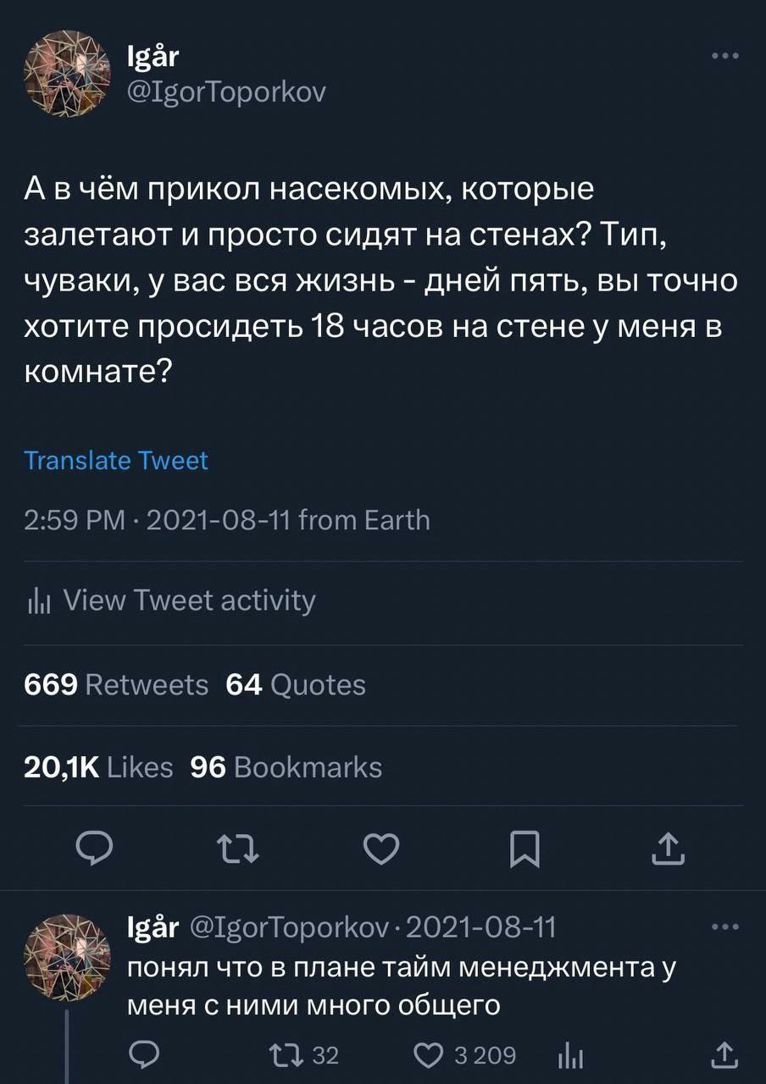Bookmark the main tweet

point(525,849)
